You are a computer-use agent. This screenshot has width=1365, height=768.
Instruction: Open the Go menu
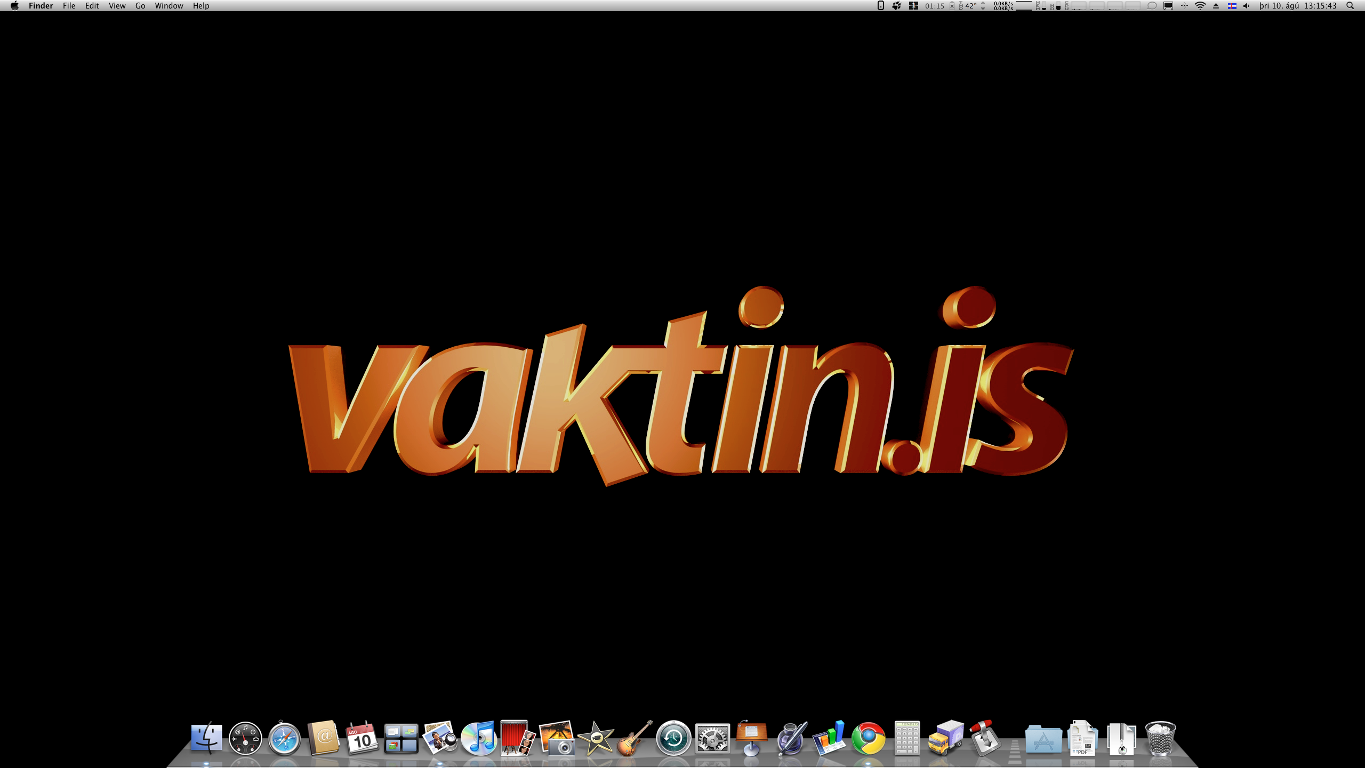140,5
